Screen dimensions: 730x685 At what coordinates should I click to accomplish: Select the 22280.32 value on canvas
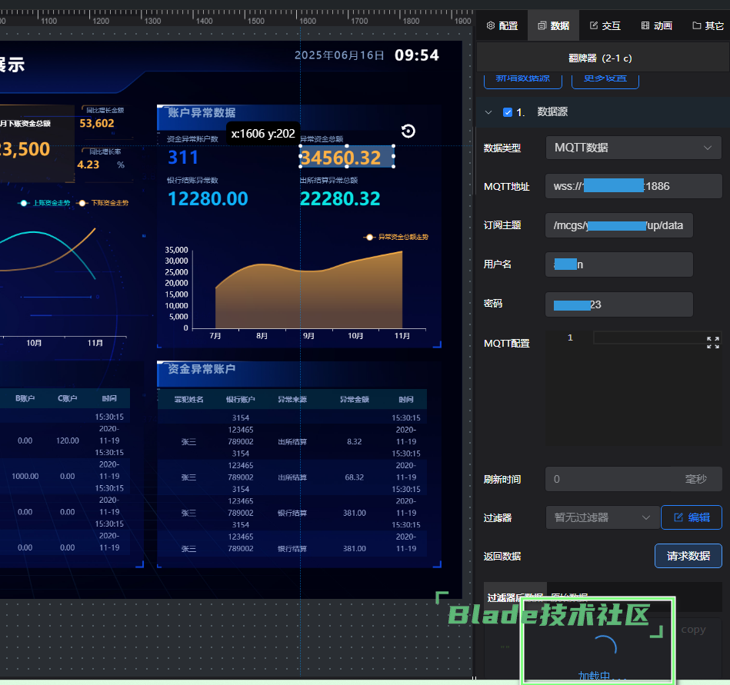tap(340, 198)
